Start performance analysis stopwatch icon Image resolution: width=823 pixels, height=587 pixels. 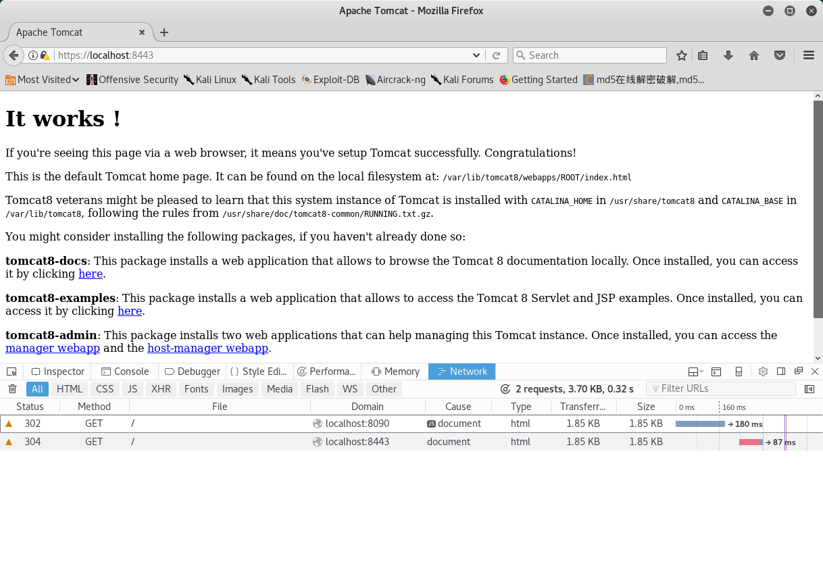click(x=505, y=389)
